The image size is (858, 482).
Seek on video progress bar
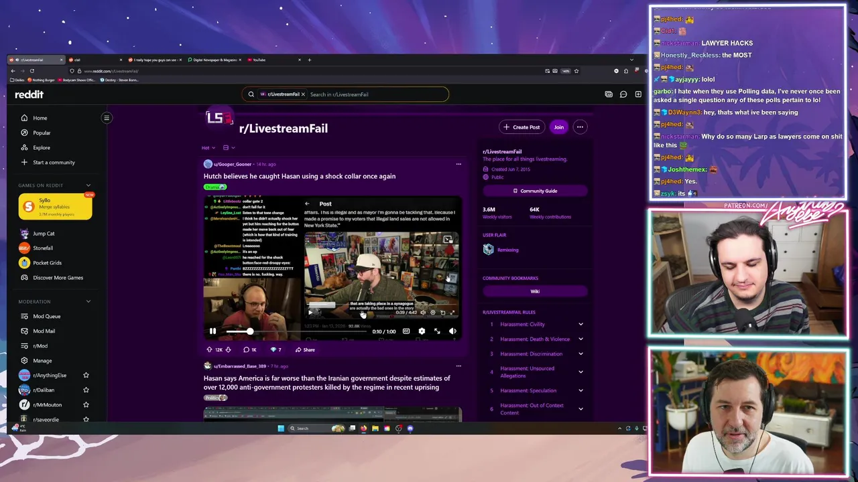pos(296,331)
